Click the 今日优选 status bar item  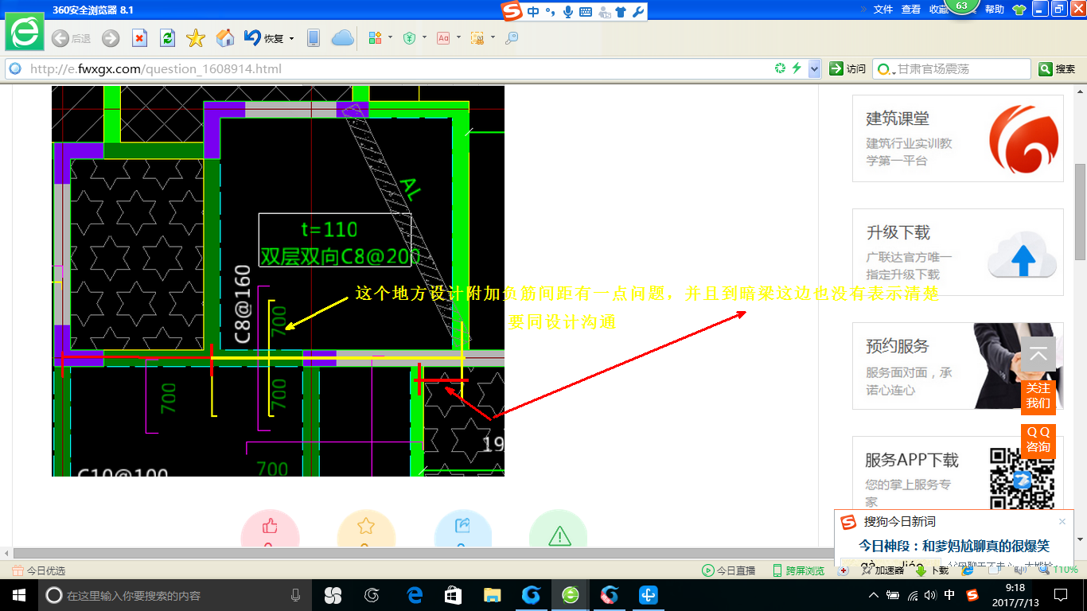39,570
